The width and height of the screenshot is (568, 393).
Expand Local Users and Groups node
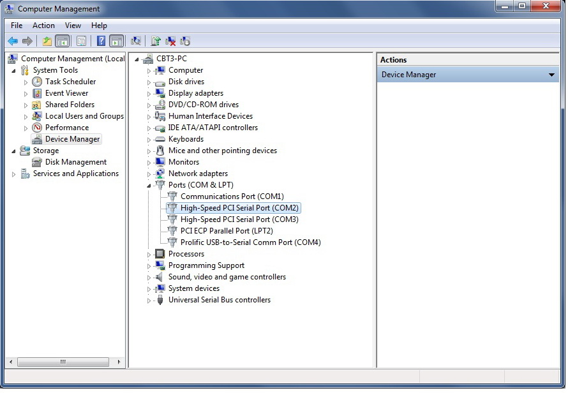click(x=26, y=117)
